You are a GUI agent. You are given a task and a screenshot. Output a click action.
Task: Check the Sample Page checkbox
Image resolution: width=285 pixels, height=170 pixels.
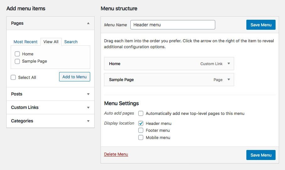click(x=17, y=61)
